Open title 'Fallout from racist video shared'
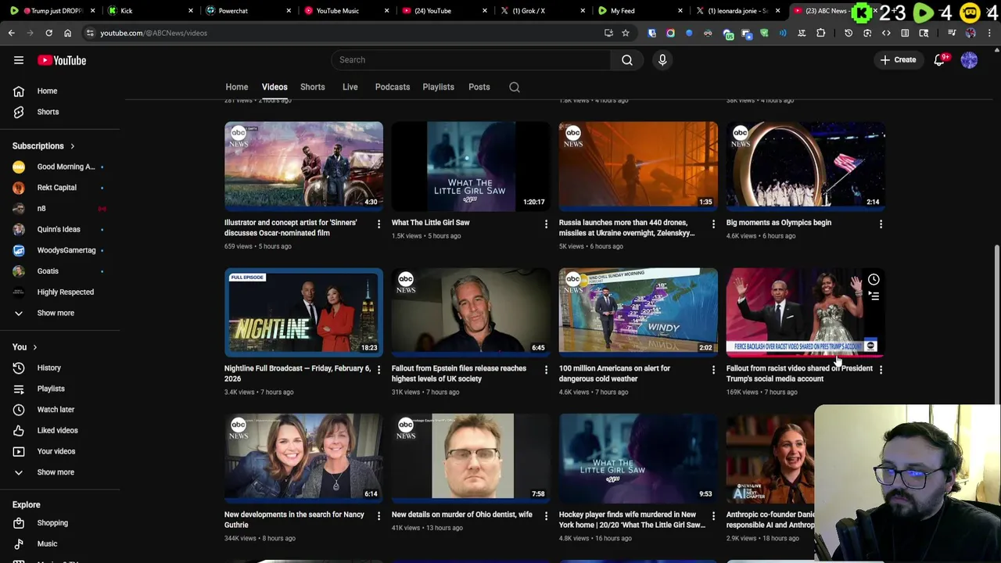The height and width of the screenshot is (563, 1001). pyautogui.click(x=799, y=374)
